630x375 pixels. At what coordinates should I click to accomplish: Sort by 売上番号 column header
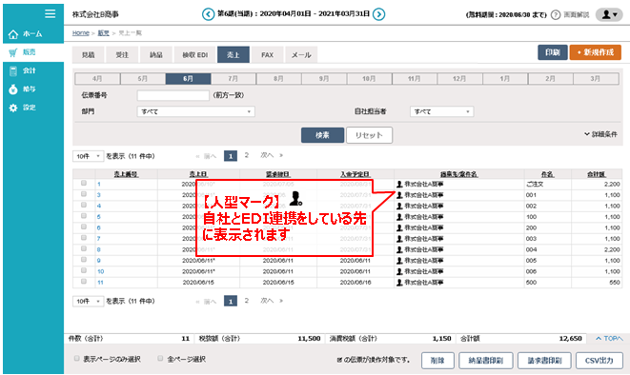coord(126,174)
